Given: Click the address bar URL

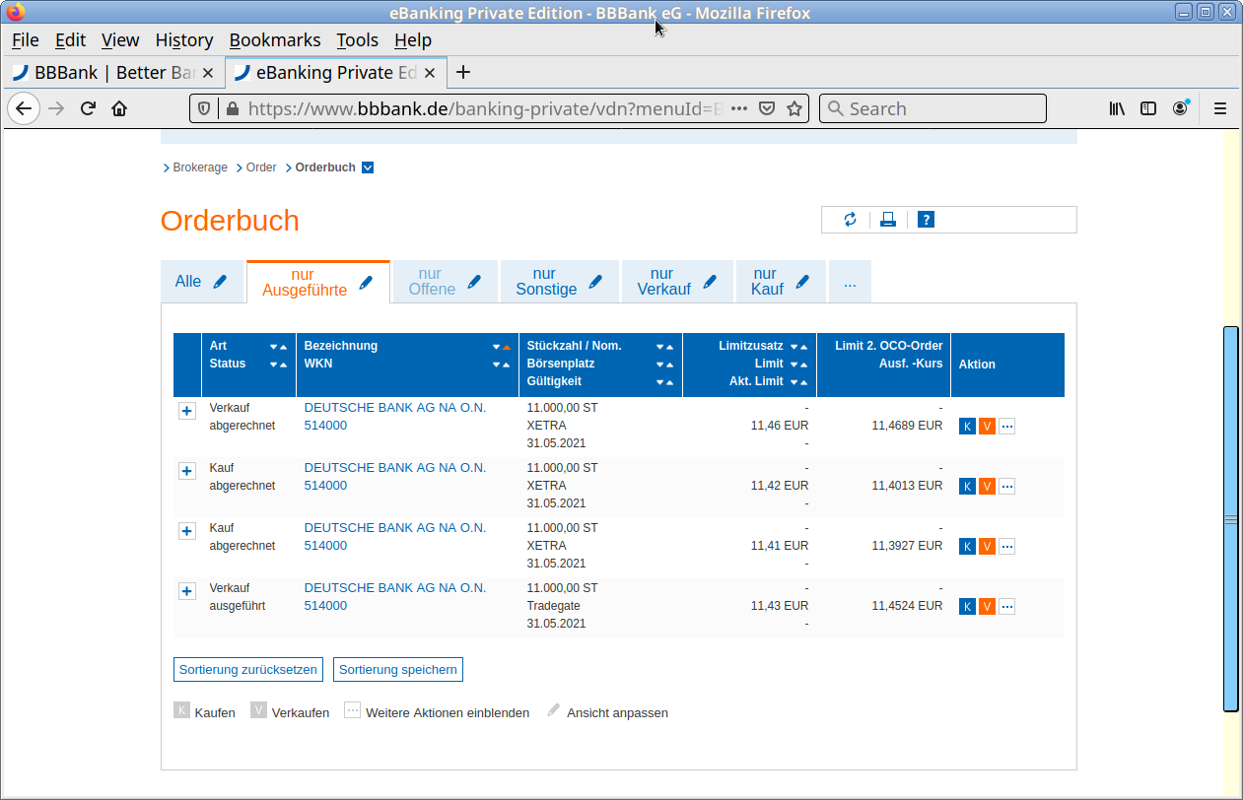Looking at the screenshot, I should tap(485, 108).
